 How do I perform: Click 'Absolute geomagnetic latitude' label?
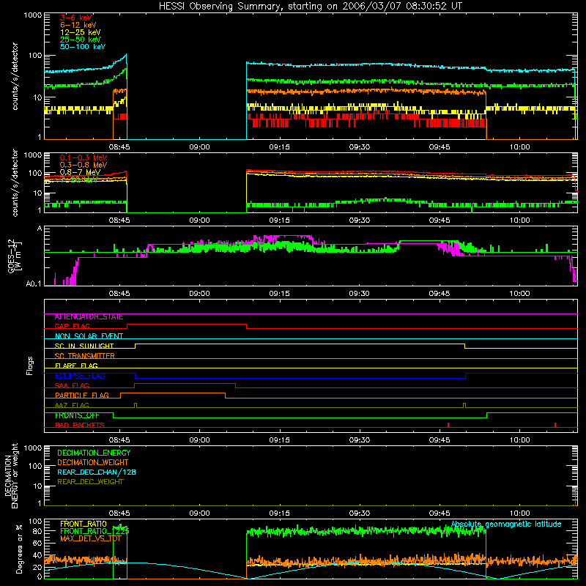point(506,524)
